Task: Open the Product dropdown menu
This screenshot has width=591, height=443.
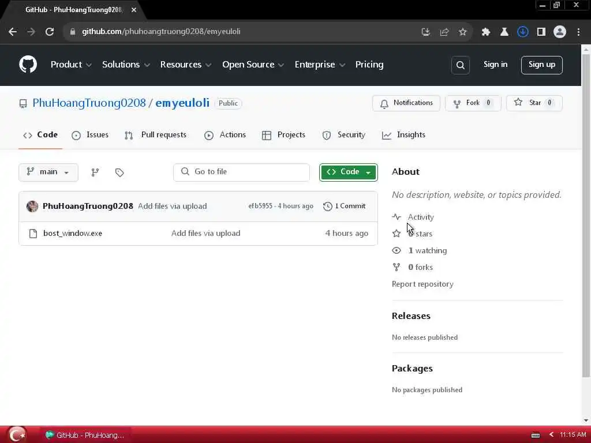Action: click(x=71, y=65)
